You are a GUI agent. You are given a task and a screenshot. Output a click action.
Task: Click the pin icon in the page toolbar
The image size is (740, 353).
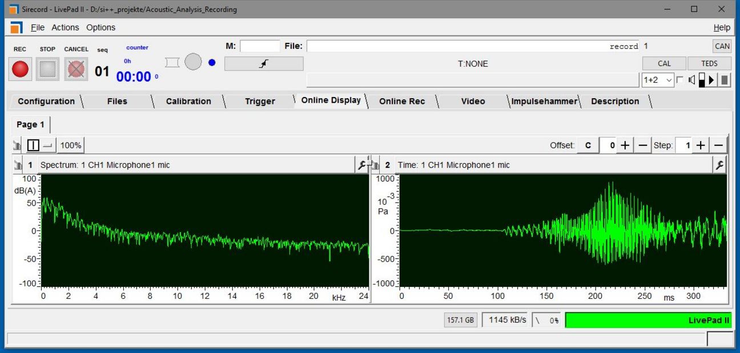tap(17, 145)
